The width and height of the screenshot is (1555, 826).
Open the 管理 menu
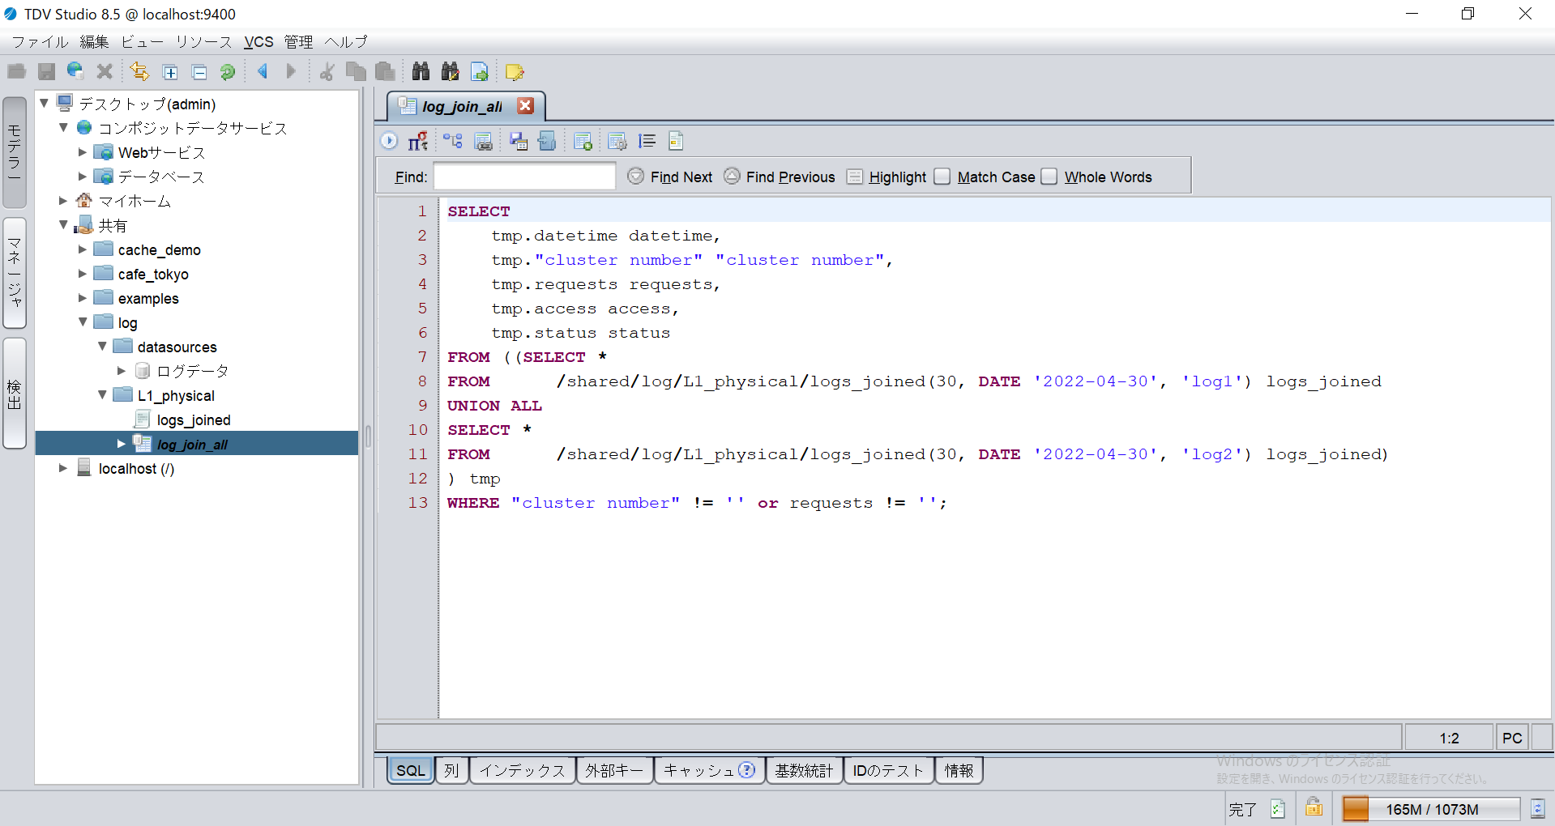(298, 41)
